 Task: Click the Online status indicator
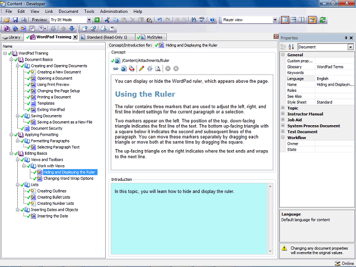click(x=344, y=263)
